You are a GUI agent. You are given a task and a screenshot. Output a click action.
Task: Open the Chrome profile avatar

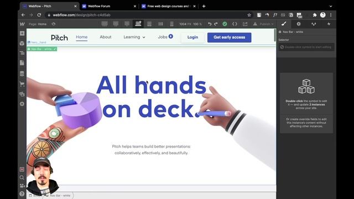pyautogui.click(x=323, y=15)
